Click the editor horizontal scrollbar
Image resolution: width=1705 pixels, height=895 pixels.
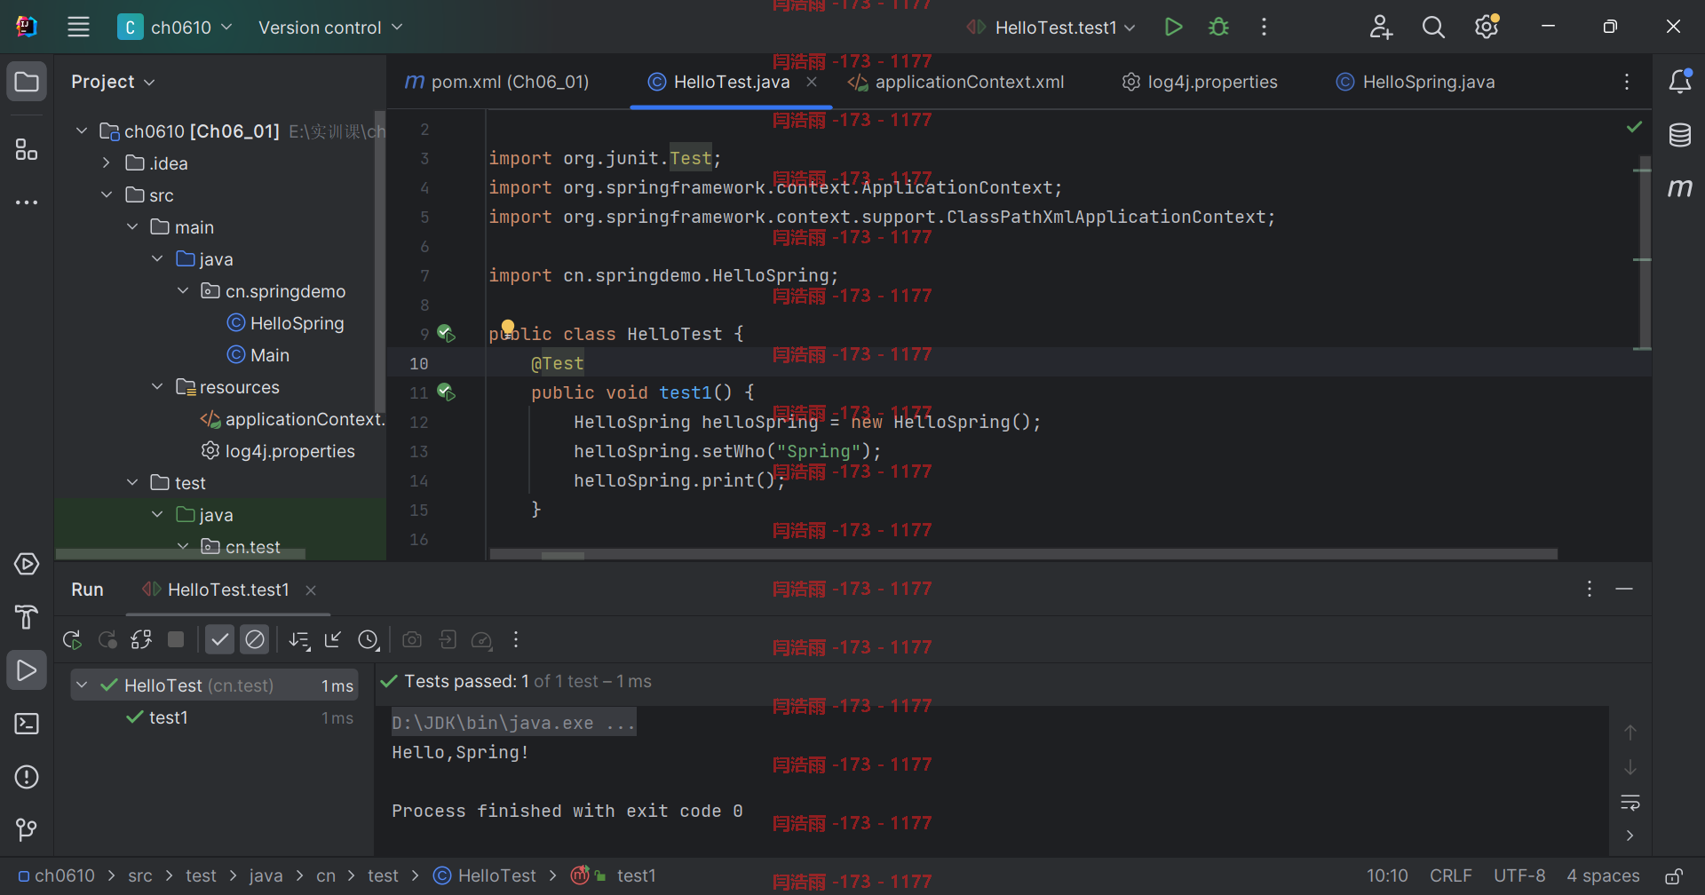(x=1023, y=554)
